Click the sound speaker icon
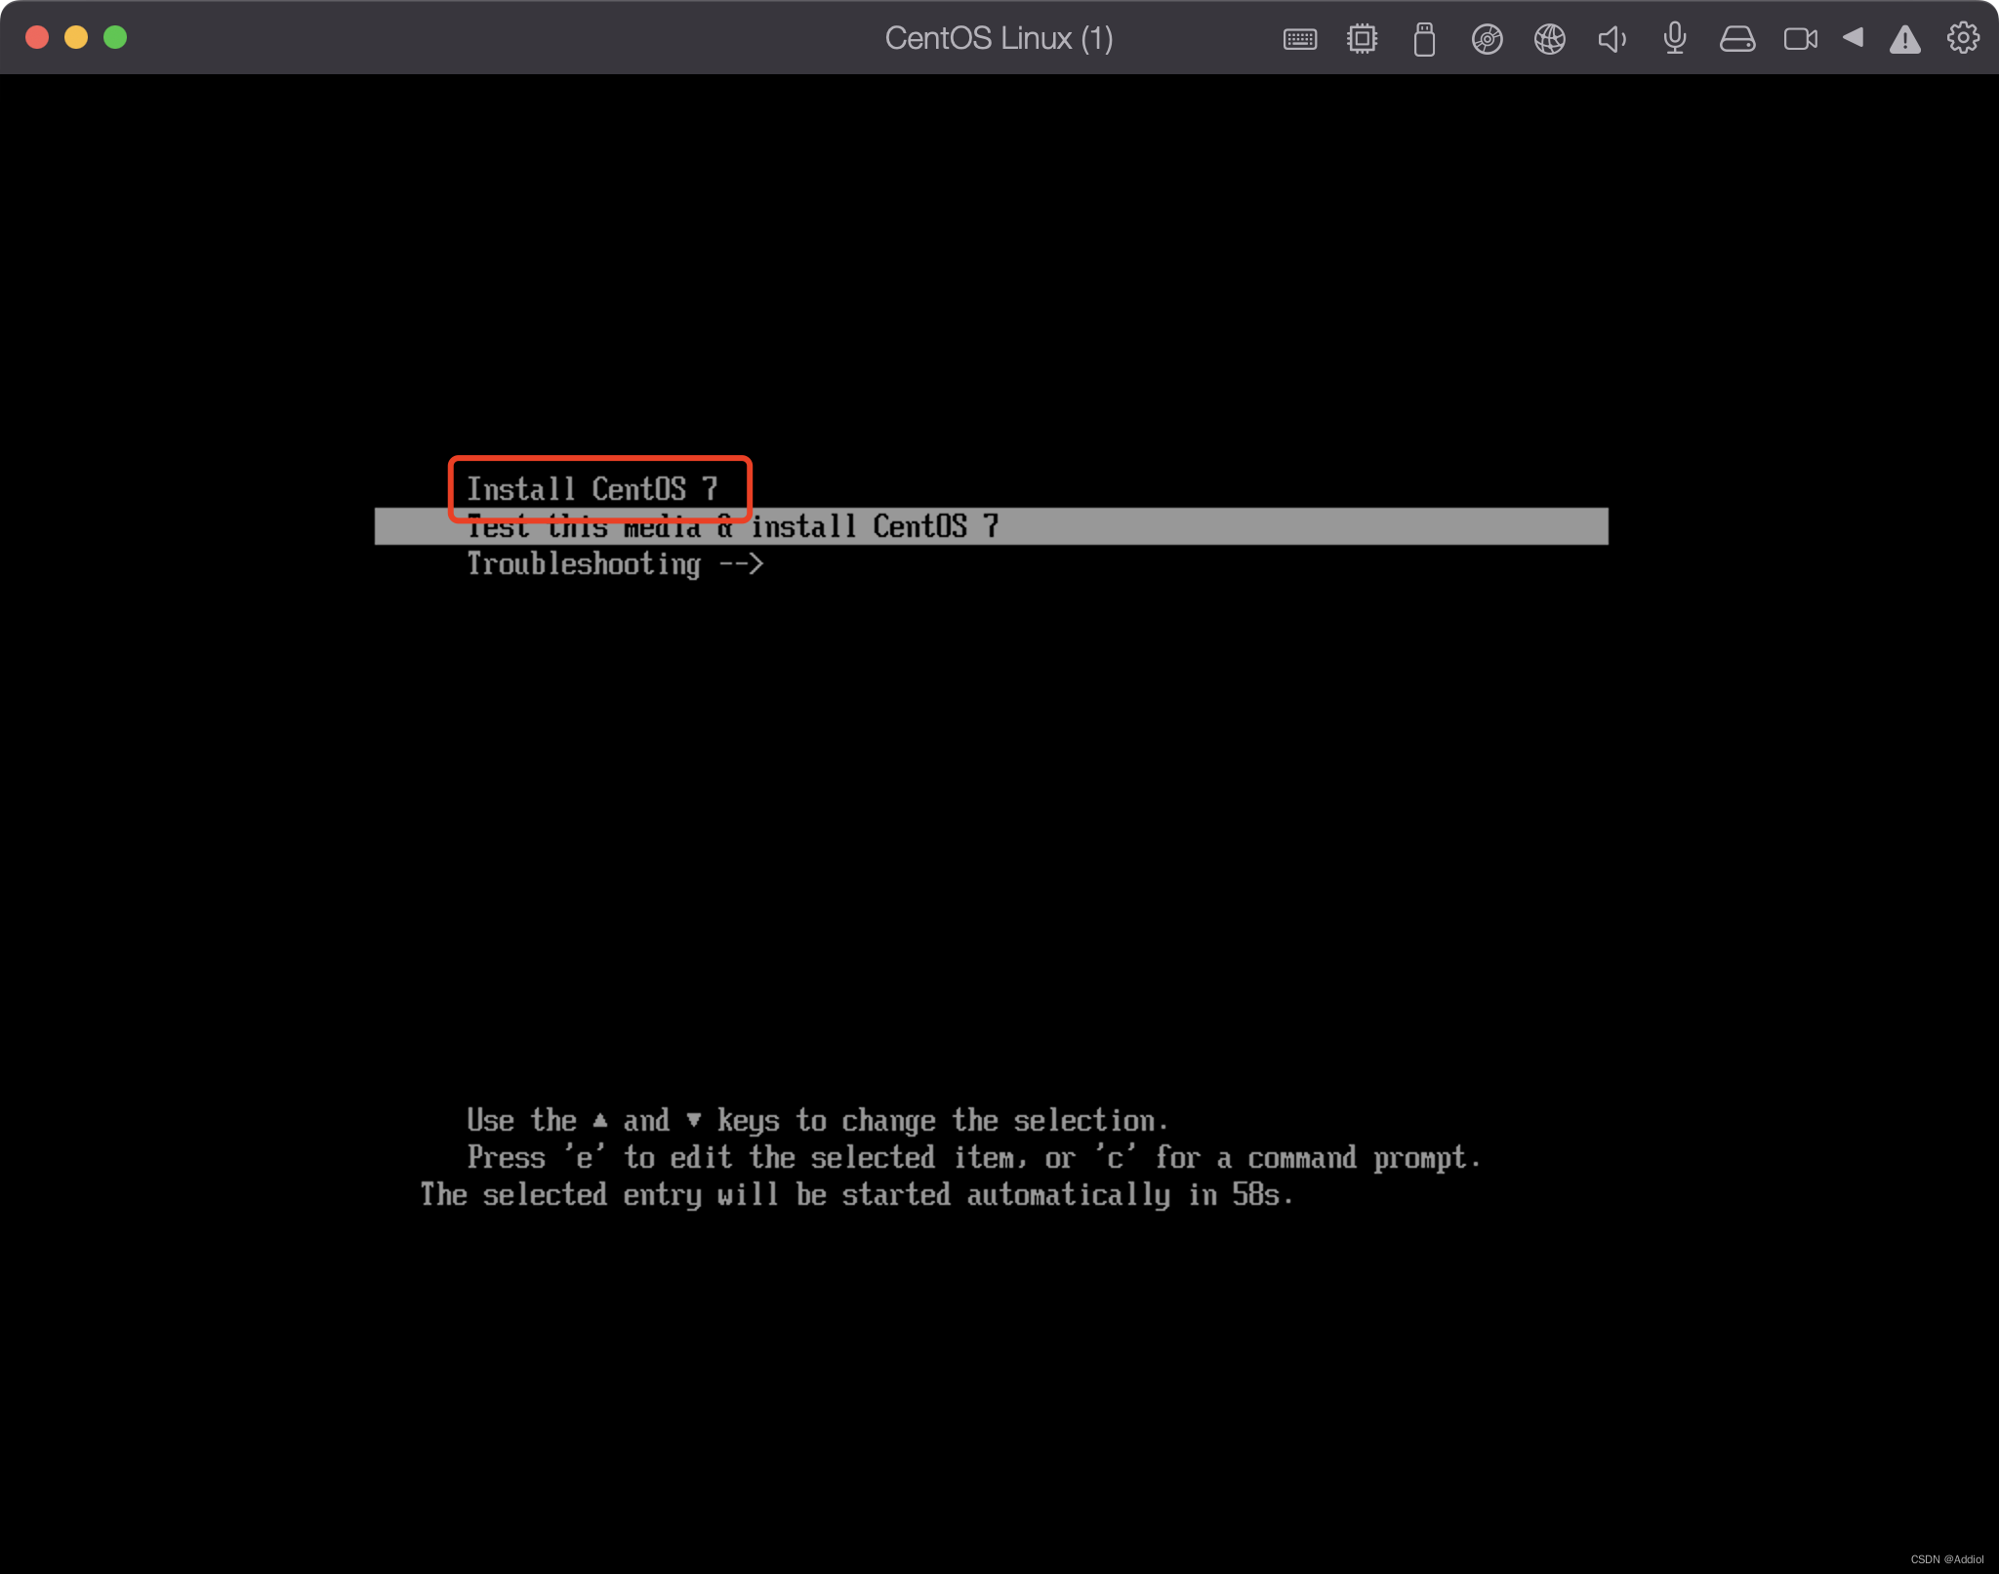 tap(1611, 39)
